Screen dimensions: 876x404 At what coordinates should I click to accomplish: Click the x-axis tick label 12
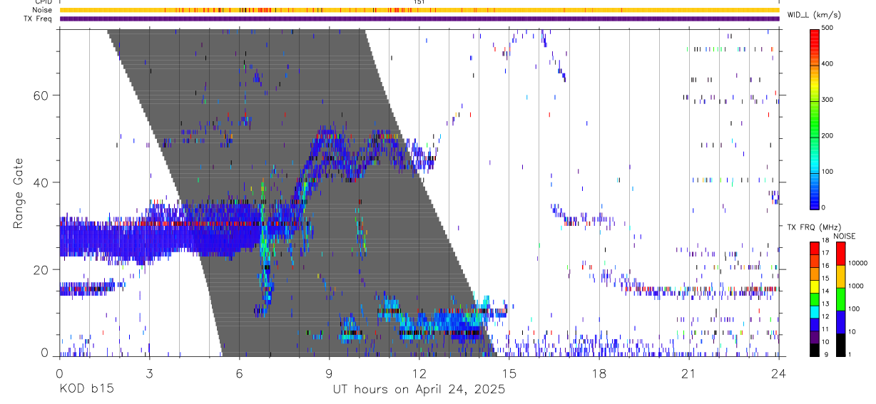pyautogui.click(x=419, y=373)
